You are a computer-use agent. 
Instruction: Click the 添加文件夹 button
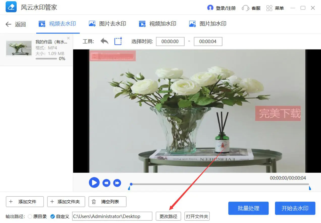point(66,201)
